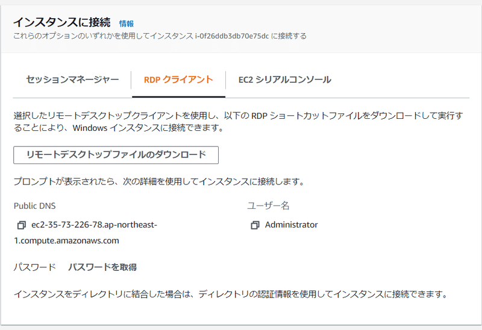
Task: Click the インスタンスに接続 heading
Action: tap(62, 22)
